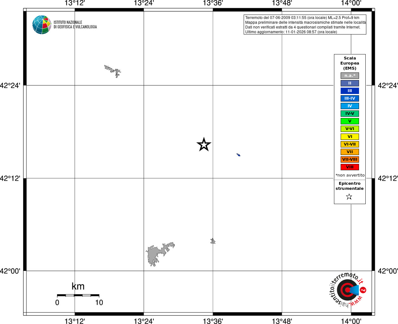
Task: Click the haisentitoilterremoto.it logo
Action: (x=348, y=290)
